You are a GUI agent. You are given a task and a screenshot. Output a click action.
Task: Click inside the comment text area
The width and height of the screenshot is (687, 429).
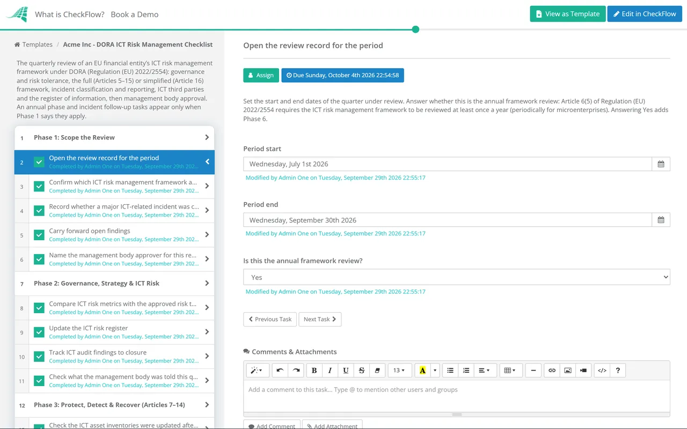pos(457,396)
